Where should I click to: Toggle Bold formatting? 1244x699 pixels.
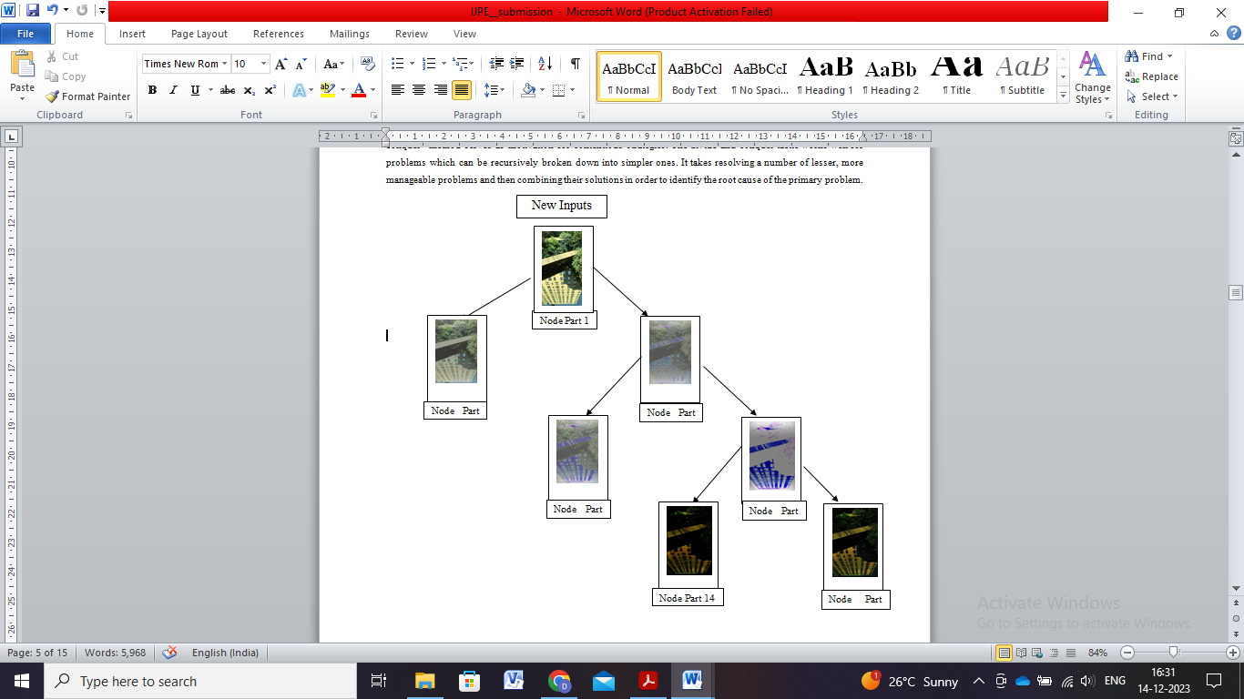152,90
